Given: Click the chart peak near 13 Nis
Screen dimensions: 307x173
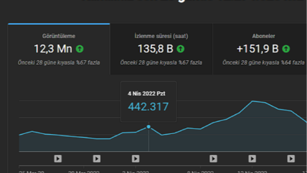Looking at the screenshot, I should pyautogui.click(x=252, y=101).
